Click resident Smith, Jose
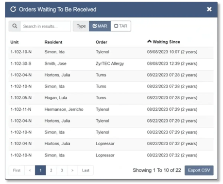Screen dimensions: 223x184 [x=55, y=63]
